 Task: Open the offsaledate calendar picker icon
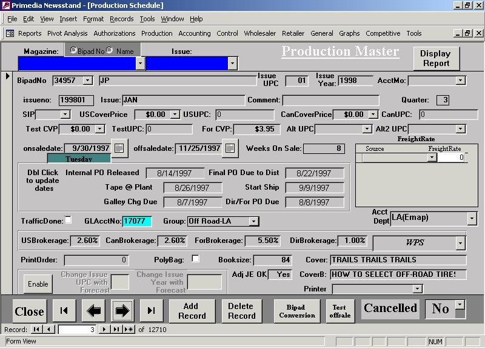[230, 147]
